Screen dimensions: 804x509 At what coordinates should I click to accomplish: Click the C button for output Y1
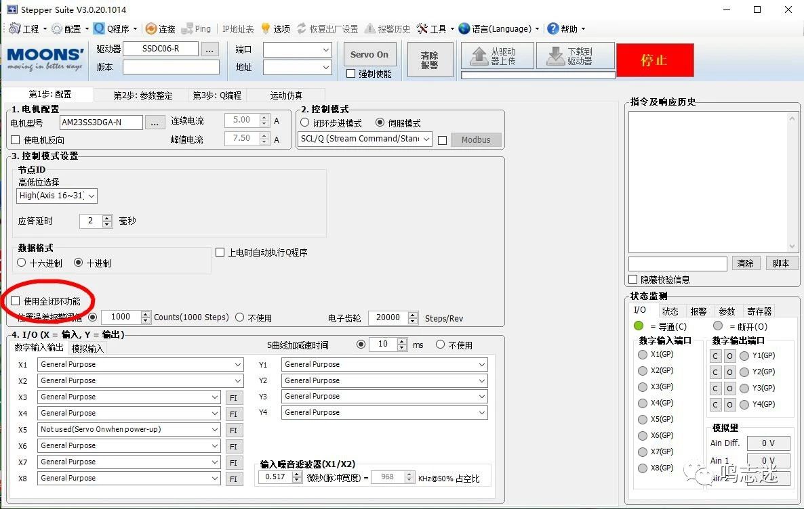pos(715,356)
